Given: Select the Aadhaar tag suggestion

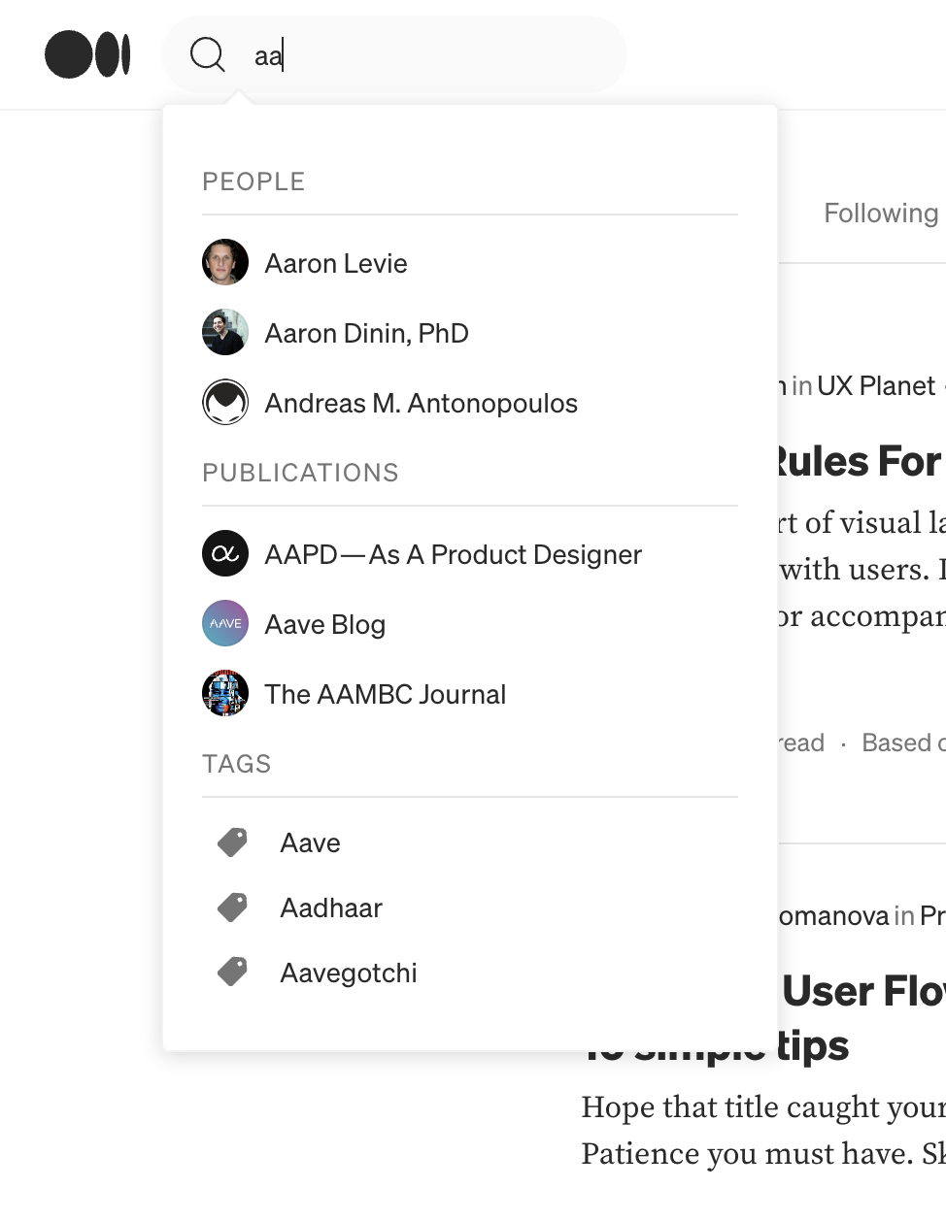Looking at the screenshot, I should click(x=331, y=908).
